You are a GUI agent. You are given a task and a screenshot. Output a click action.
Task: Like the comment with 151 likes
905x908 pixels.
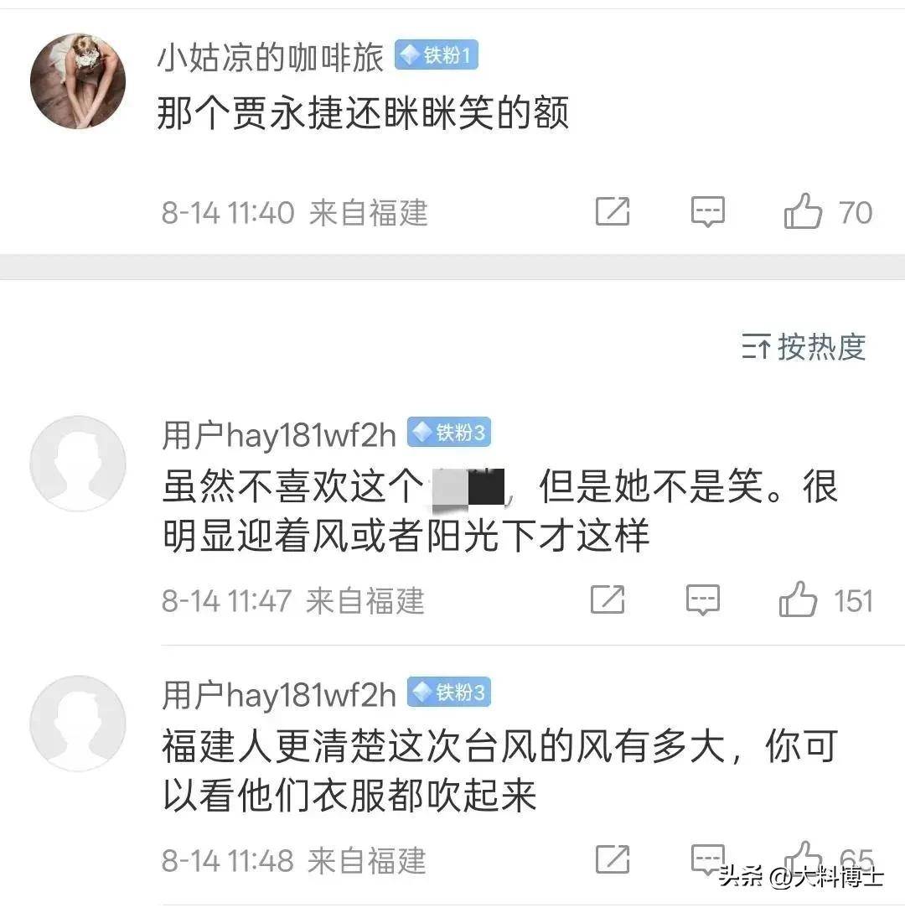798,599
